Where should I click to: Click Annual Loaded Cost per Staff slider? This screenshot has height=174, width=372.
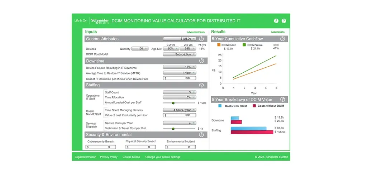click(179, 103)
